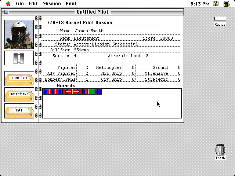Click the Help balloon menu icon

[216, 3]
